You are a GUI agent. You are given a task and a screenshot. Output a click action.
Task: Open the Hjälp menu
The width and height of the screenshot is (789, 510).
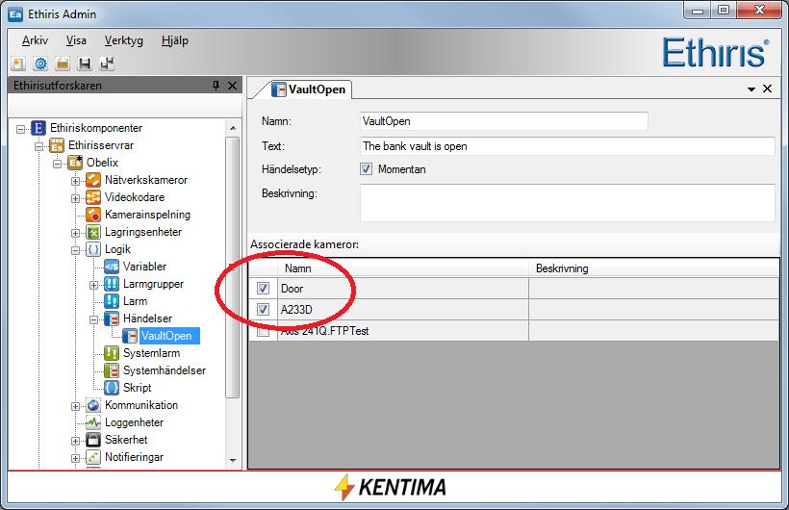pyautogui.click(x=175, y=40)
